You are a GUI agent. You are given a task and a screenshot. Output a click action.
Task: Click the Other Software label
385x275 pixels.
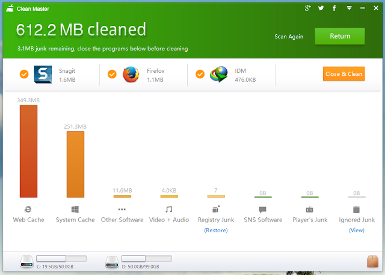click(x=122, y=220)
